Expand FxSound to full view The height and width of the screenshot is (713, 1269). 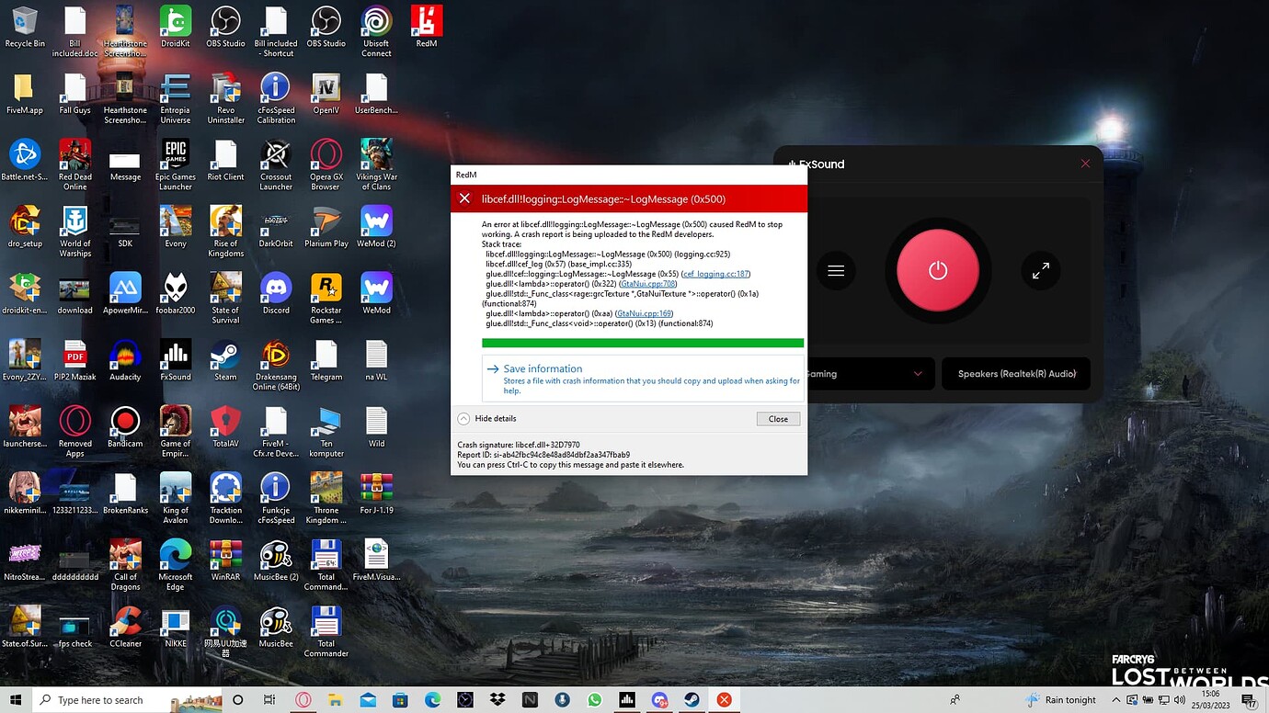pos(1040,271)
